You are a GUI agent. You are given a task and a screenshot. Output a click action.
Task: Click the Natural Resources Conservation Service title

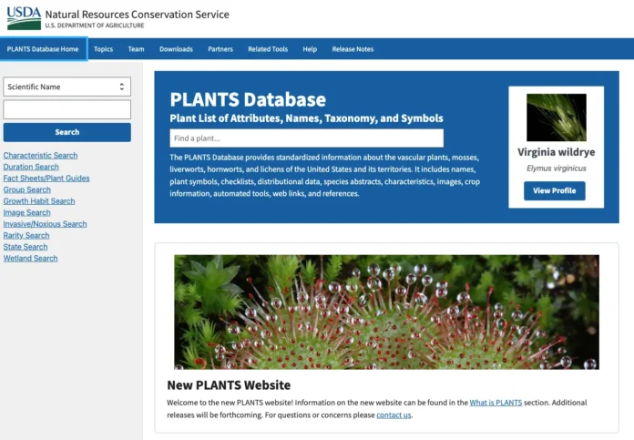coord(137,15)
